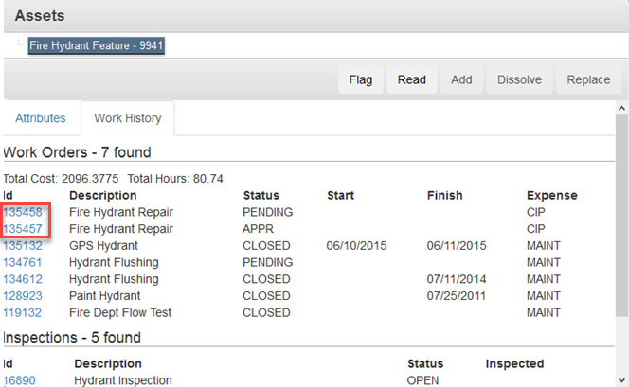Open GPS Hydrant work order 135132
629x387 pixels.
pos(23,245)
